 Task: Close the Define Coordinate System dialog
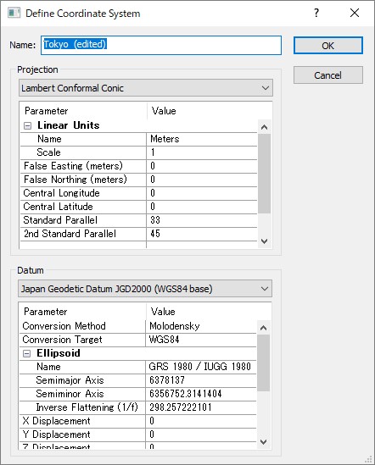(x=354, y=13)
